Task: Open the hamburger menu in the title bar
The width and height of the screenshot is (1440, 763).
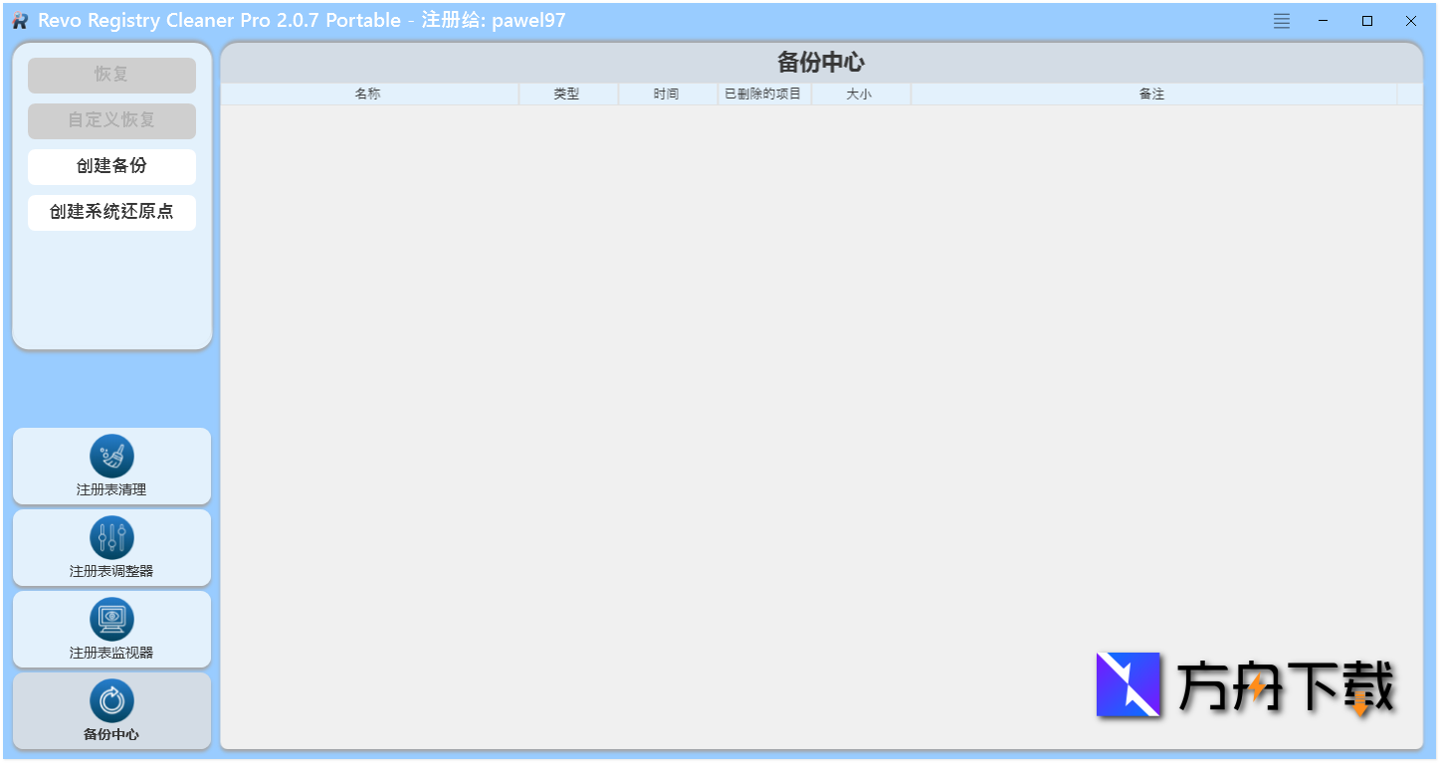Action: tap(1281, 20)
